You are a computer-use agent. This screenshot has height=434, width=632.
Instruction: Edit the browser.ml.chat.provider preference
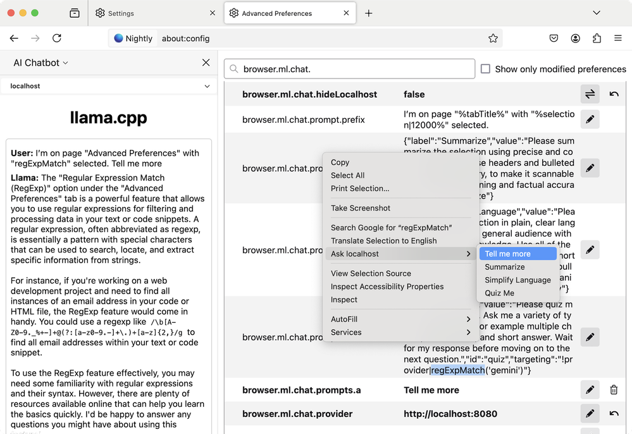pyautogui.click(x=590, y=414)
